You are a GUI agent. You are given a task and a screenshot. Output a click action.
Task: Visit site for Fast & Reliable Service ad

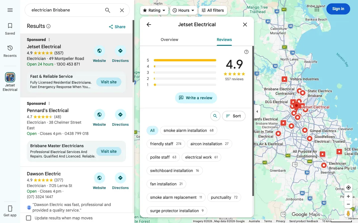(x=109, y=82)
